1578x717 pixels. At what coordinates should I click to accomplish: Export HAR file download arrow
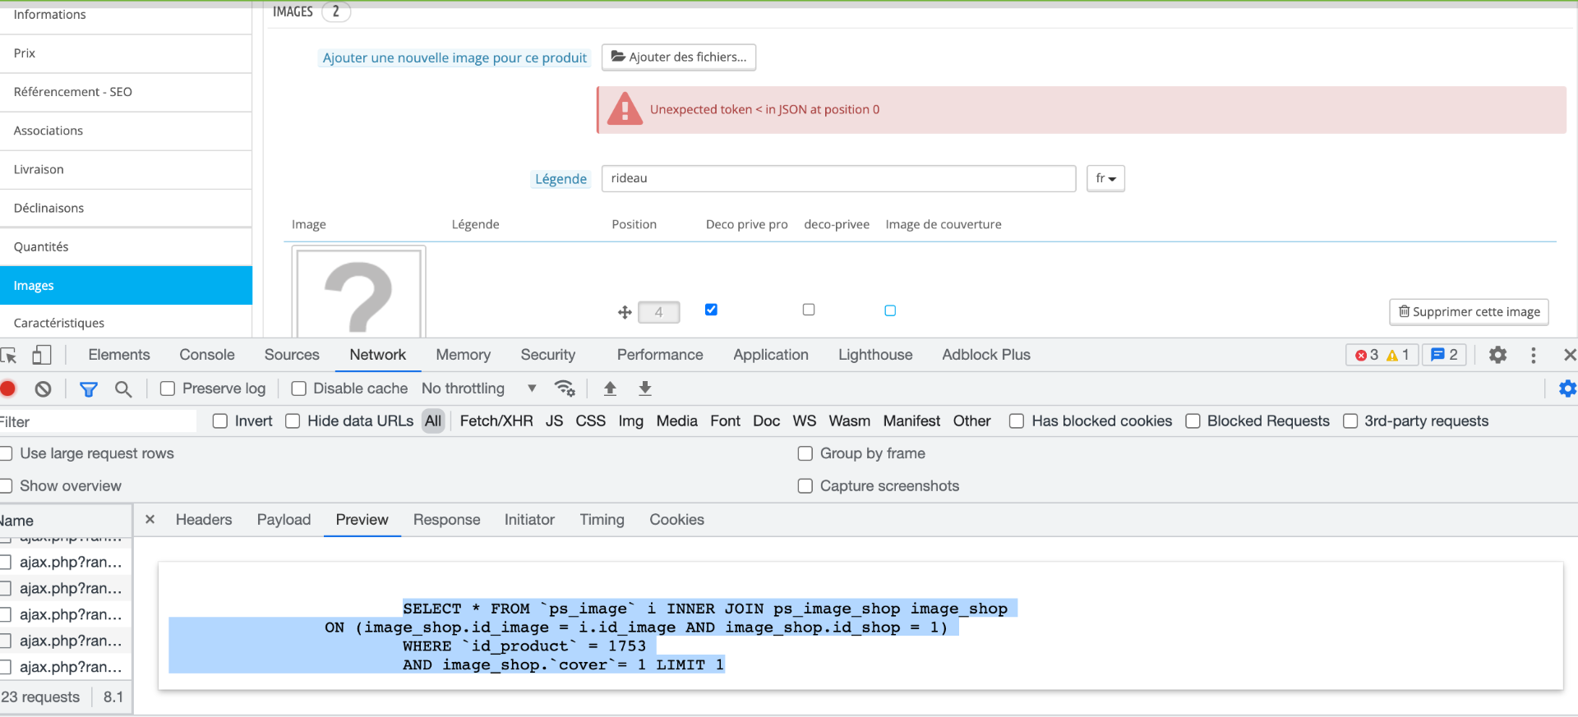click(x=645, y=388)
